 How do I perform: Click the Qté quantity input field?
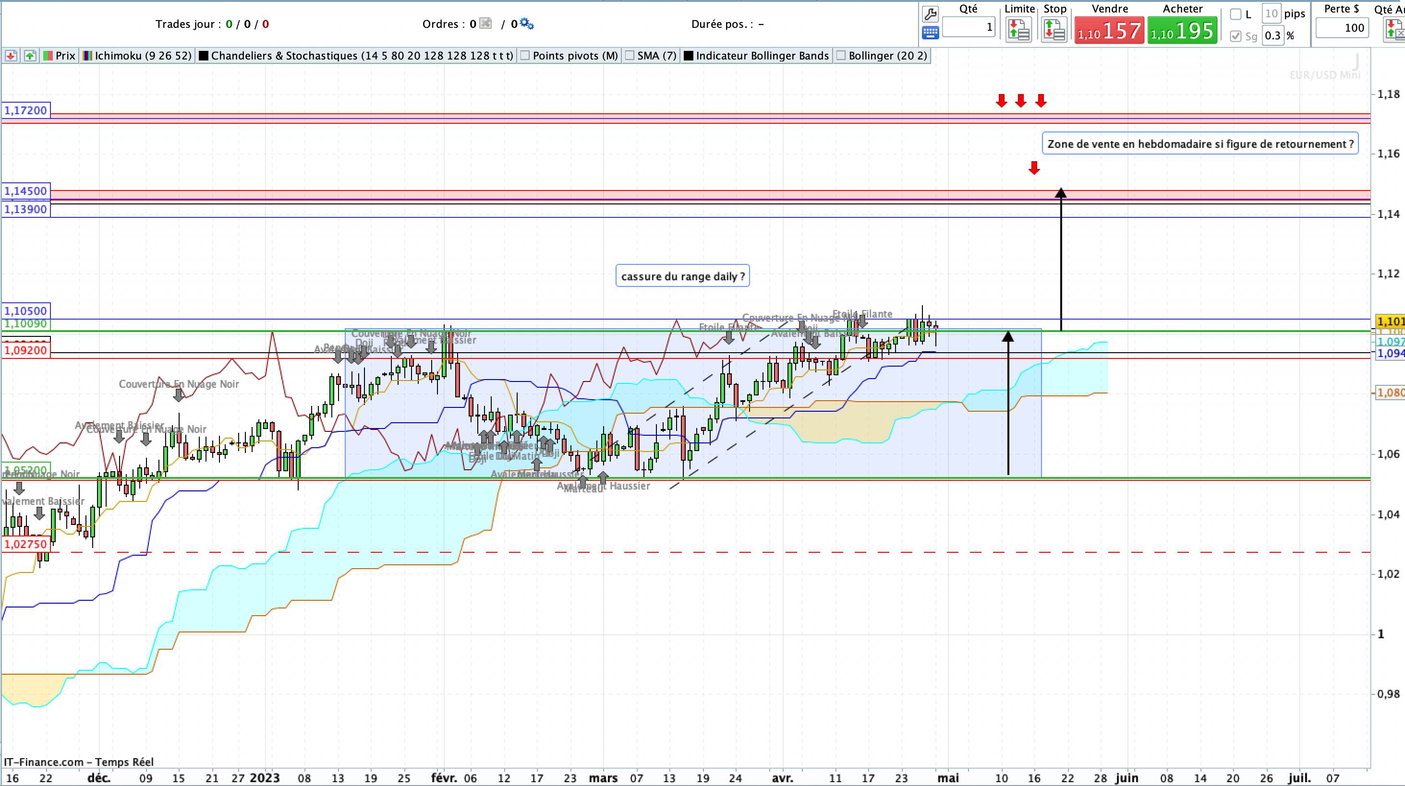pyautogui.click(x=969, y=27)
